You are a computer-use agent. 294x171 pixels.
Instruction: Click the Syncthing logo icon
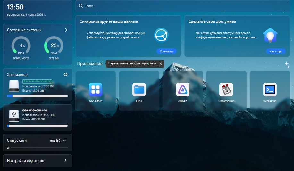point(161,35)
